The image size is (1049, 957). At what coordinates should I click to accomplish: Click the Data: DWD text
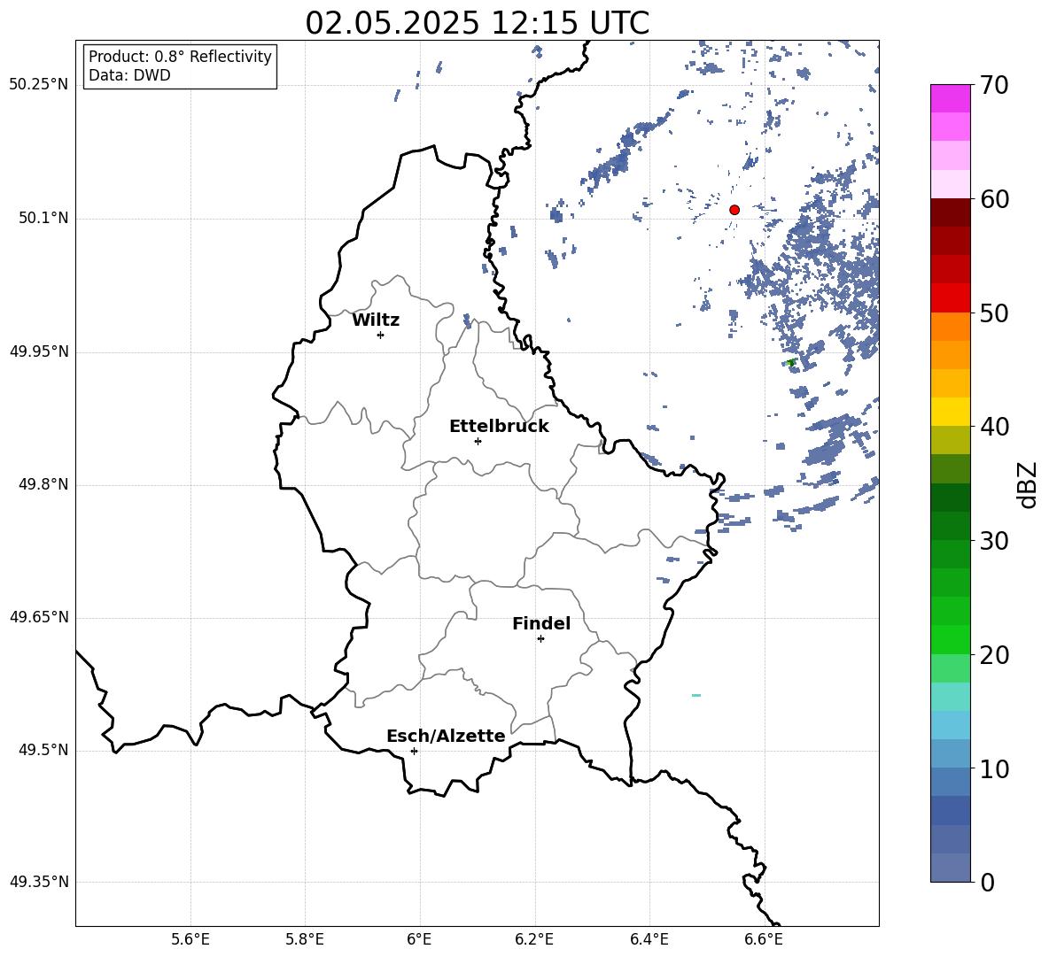click(x=129, y=75)
